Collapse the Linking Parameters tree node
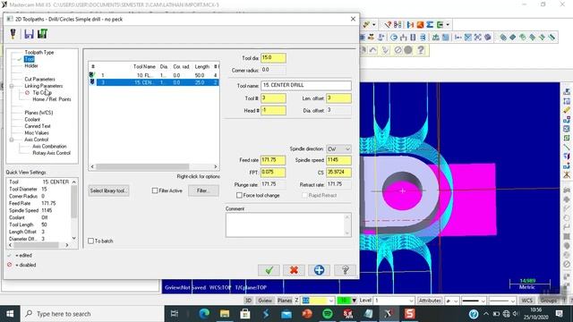 (12, 86)
